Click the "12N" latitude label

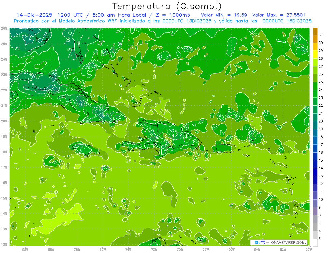[4, 244]
